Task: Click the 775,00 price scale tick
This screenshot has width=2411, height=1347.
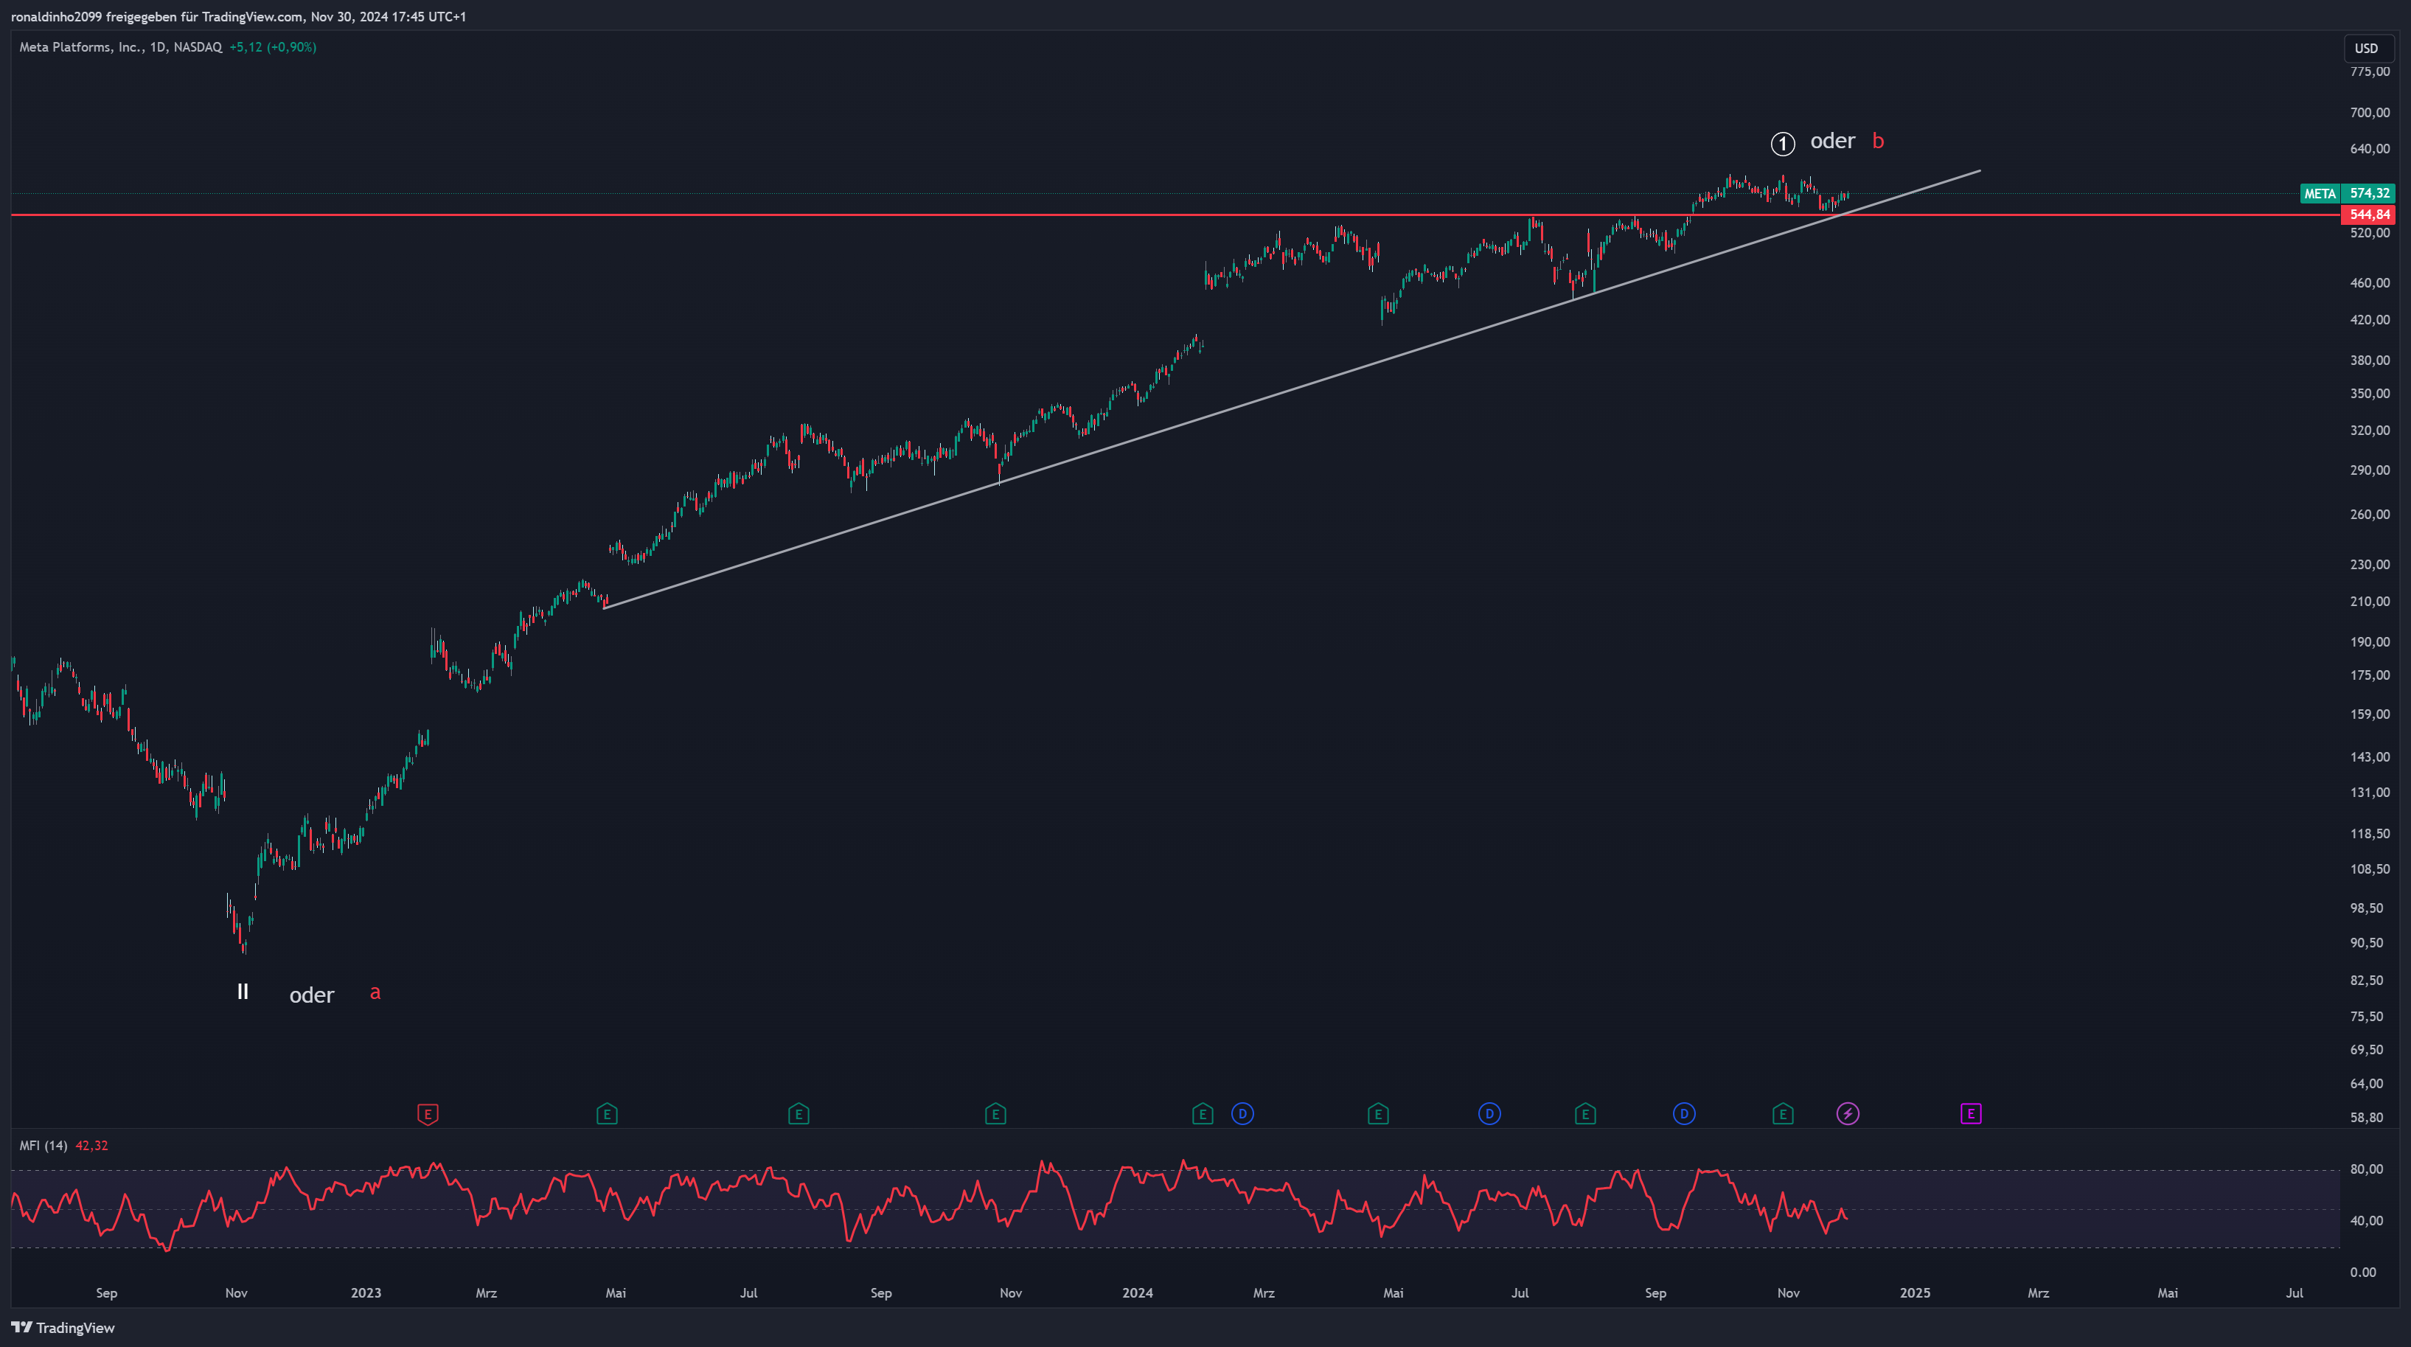Action: [2370, 71]
